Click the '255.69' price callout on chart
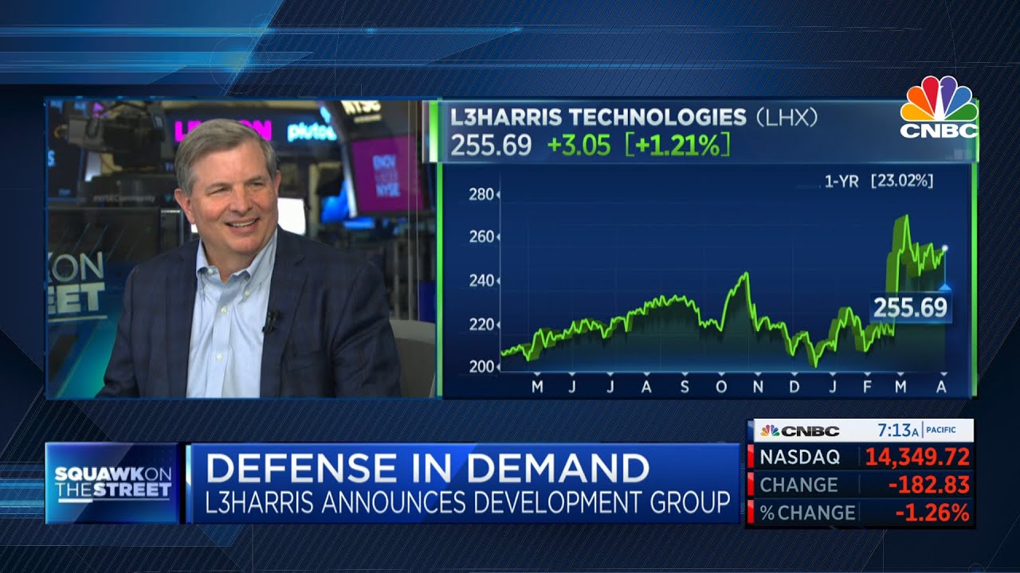This screenshot has height=573, width=1020. pyautogui.click(x=910, y=307)
